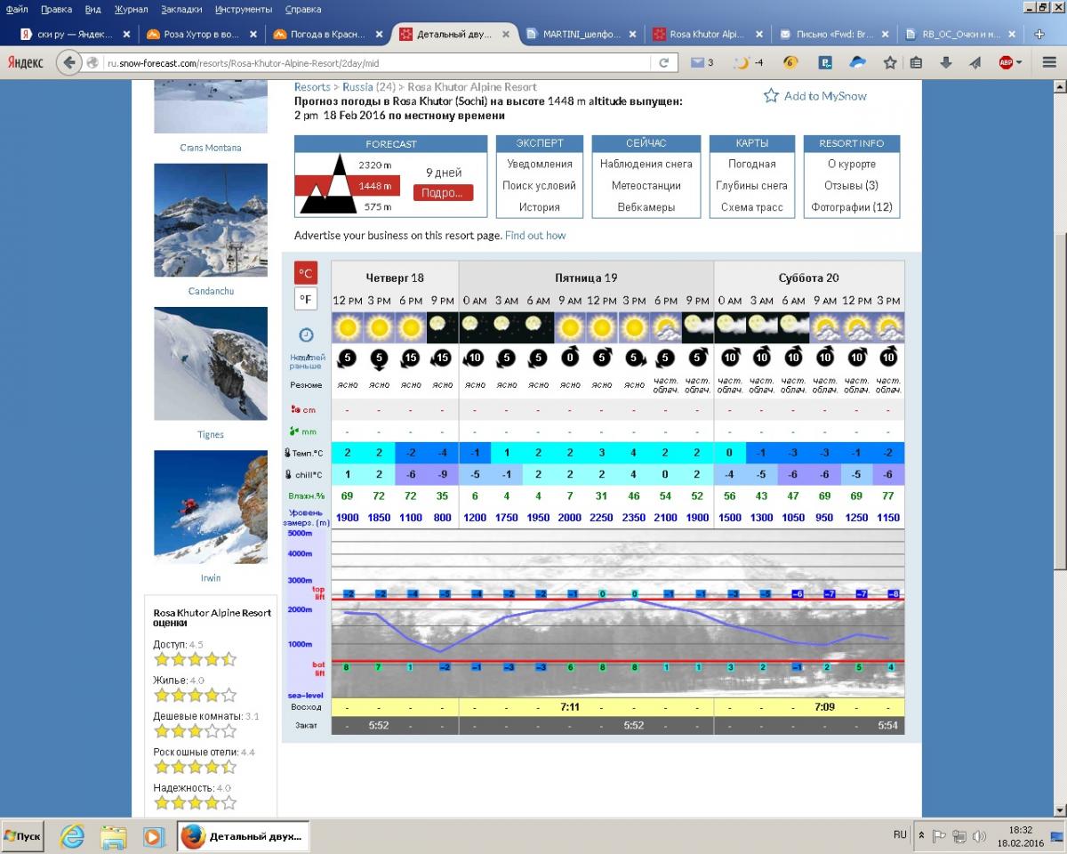1067x854 pixels.
Task: Open the bookmarks list icon in toolbar
Action: pos(917,63)
